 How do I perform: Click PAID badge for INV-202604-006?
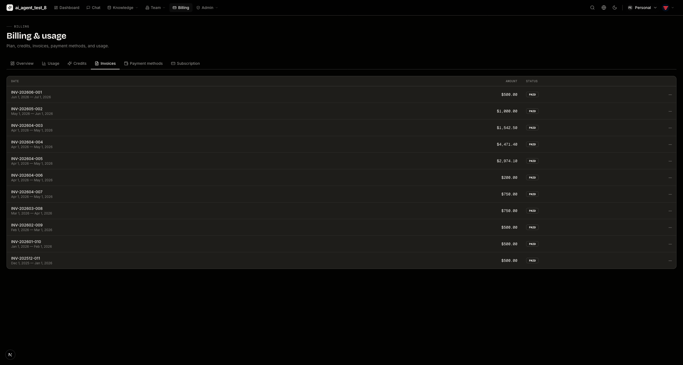pyautogui.click(x=532, y=177)
